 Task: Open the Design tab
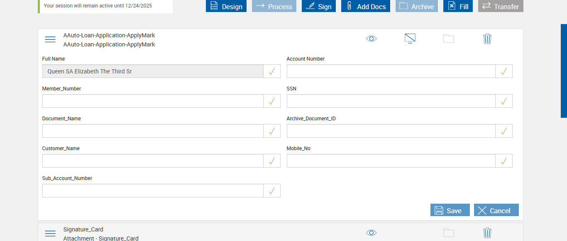[x=226, y=6]
